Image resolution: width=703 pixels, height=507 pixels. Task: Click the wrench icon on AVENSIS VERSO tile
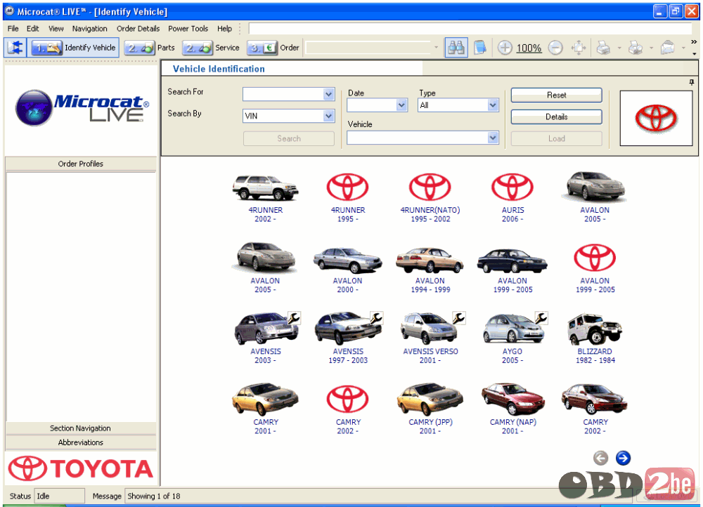pyautogui.click(x=458, y=318)
